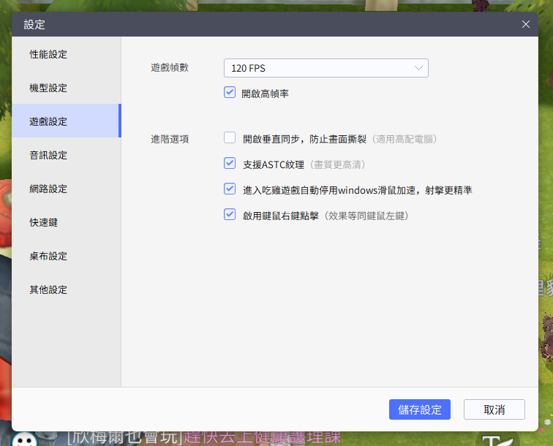Viewport: 553px width, 446px height.
Task: Show the 快速鍵 tab
Action: tap(67, 222)
